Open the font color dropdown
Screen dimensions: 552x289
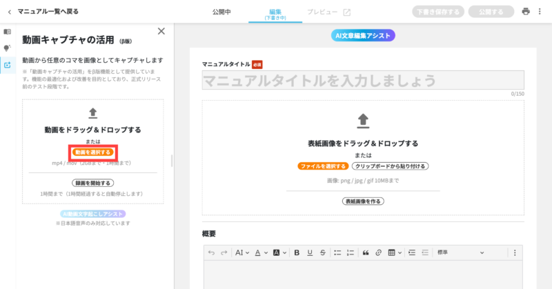pyautogui.click(x=262, y=252)
